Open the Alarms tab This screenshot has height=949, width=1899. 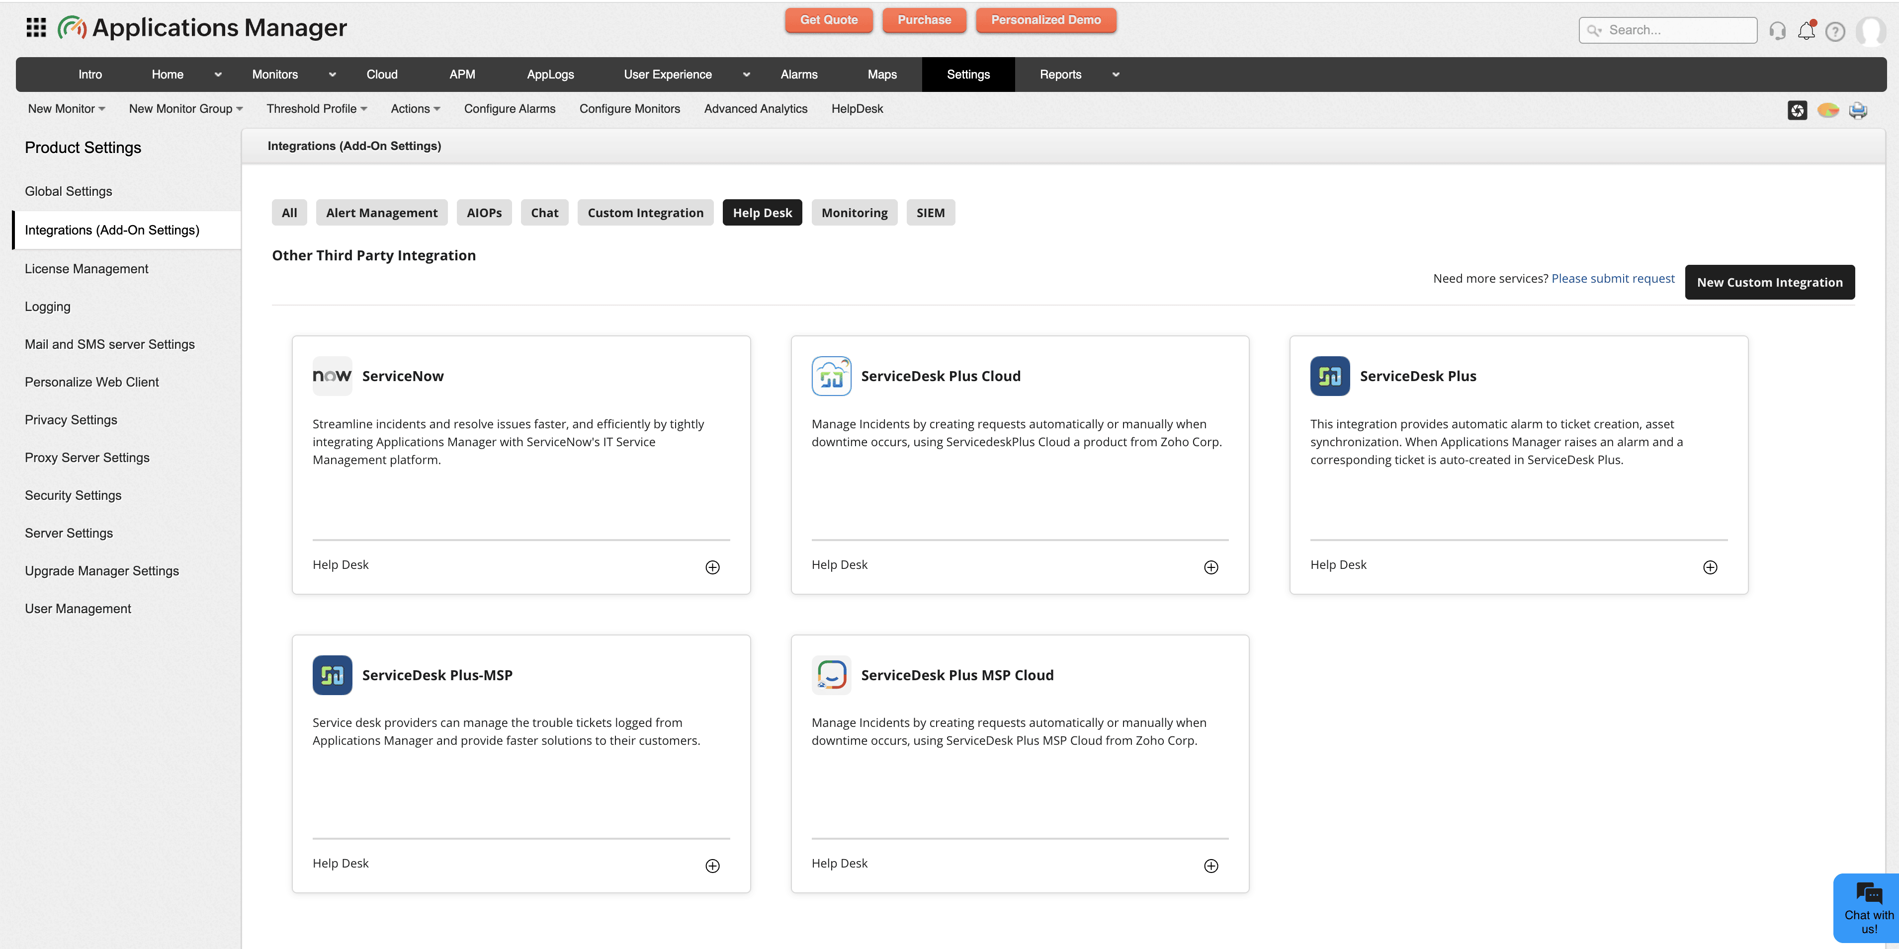coord(799,75)
